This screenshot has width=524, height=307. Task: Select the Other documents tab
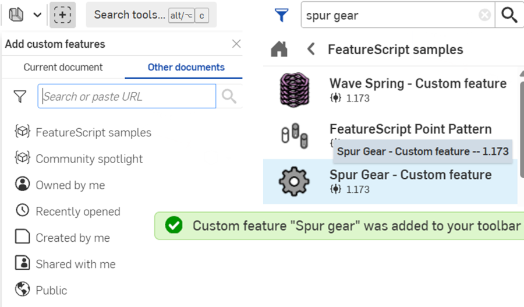(186, 67)
